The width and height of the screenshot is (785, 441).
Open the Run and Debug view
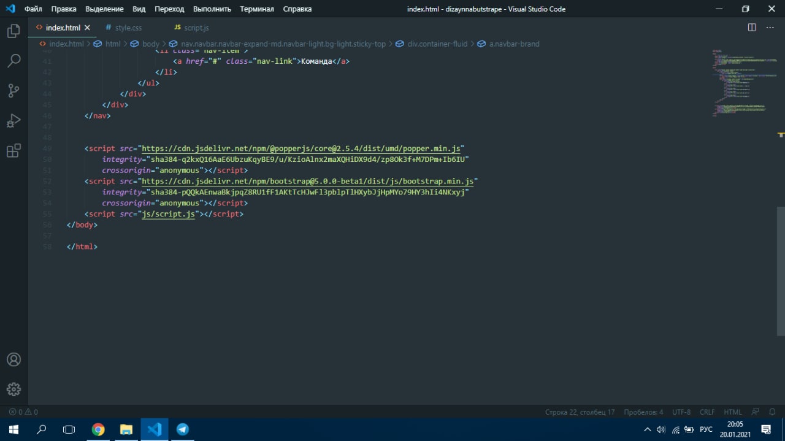[13, 121]
